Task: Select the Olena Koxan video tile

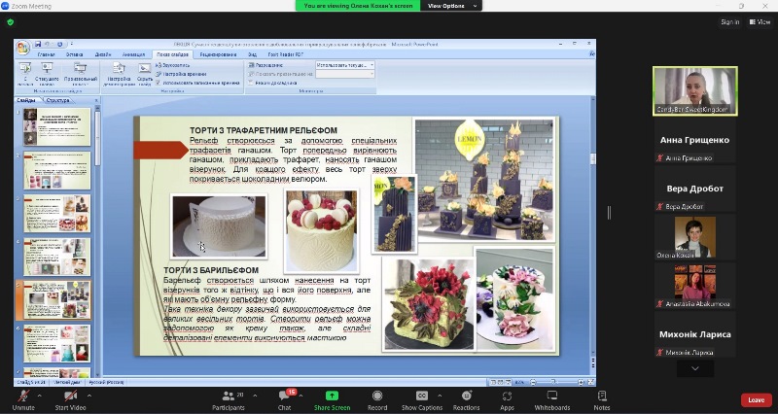Action: pyautogui.click(x=694, y=236)
